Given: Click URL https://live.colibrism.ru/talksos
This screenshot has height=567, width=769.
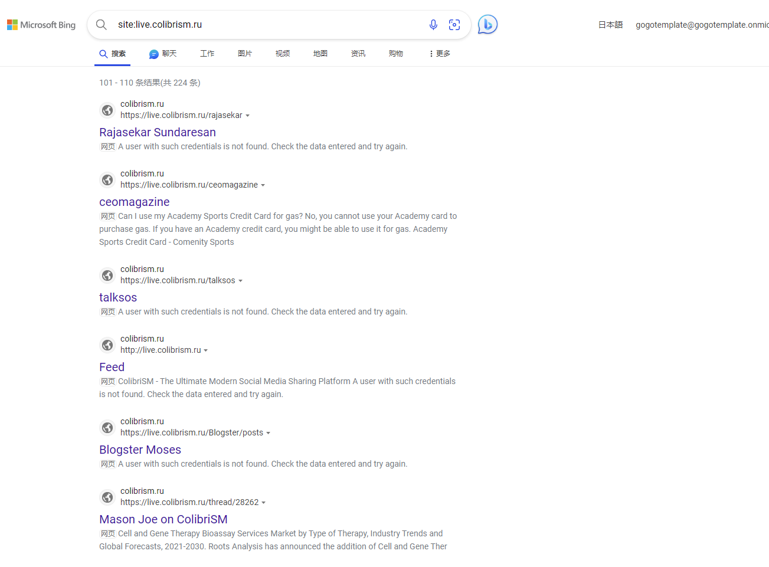Looking at the screenshot, I should coord(178,280).
